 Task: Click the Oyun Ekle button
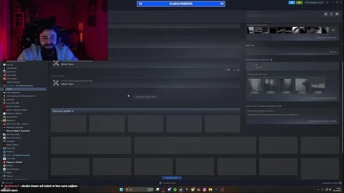7,183
